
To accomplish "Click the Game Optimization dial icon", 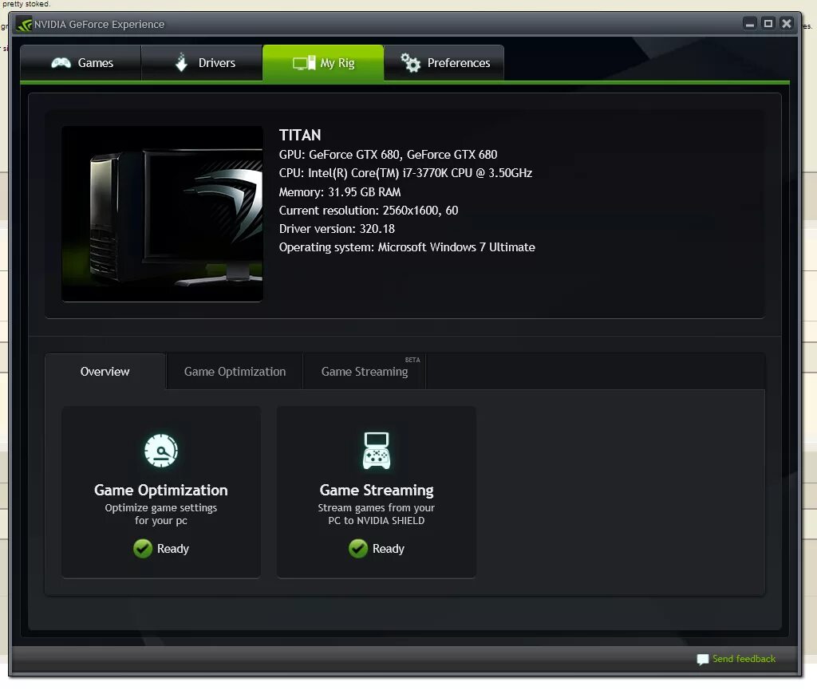I will 161,451.
